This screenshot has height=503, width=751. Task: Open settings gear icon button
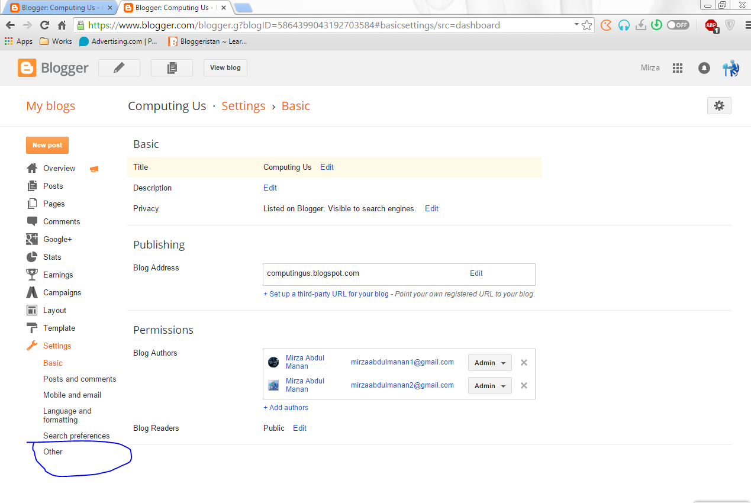click(719, 105)
